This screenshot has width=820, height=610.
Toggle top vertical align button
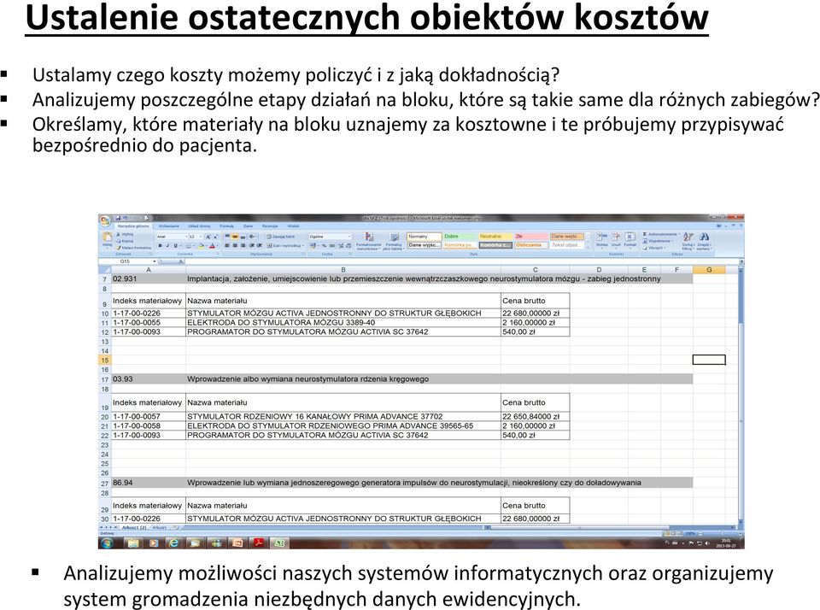pos(227,237)
